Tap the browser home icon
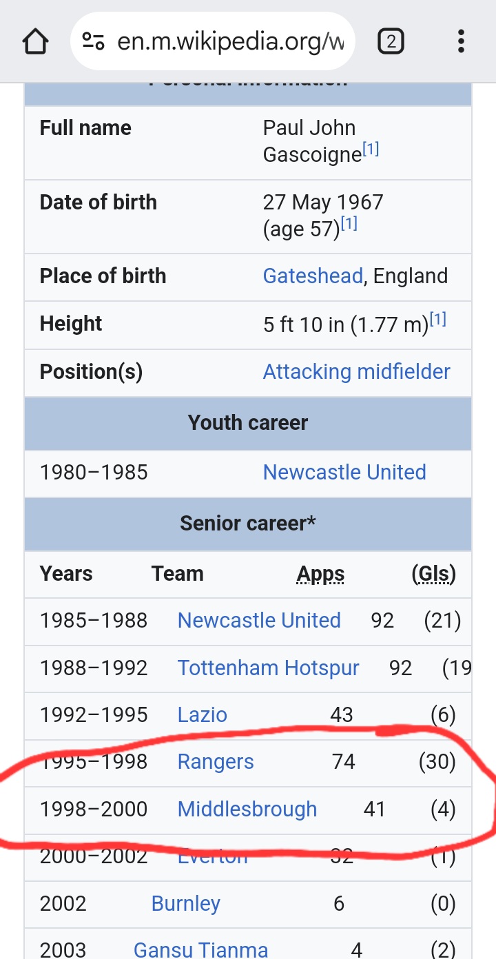 tap(36, 42)
